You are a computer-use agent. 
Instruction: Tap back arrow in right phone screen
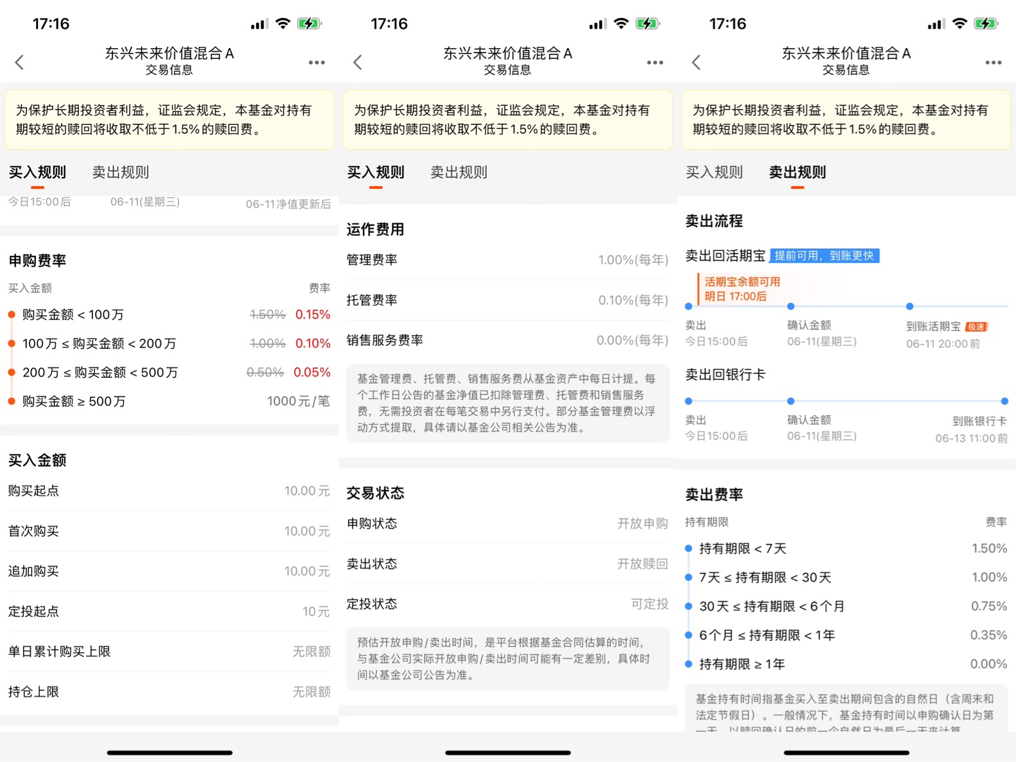tap(697, 62)
